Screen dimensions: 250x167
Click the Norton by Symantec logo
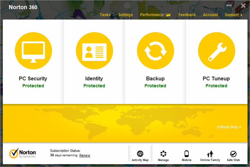pos(22,153)
